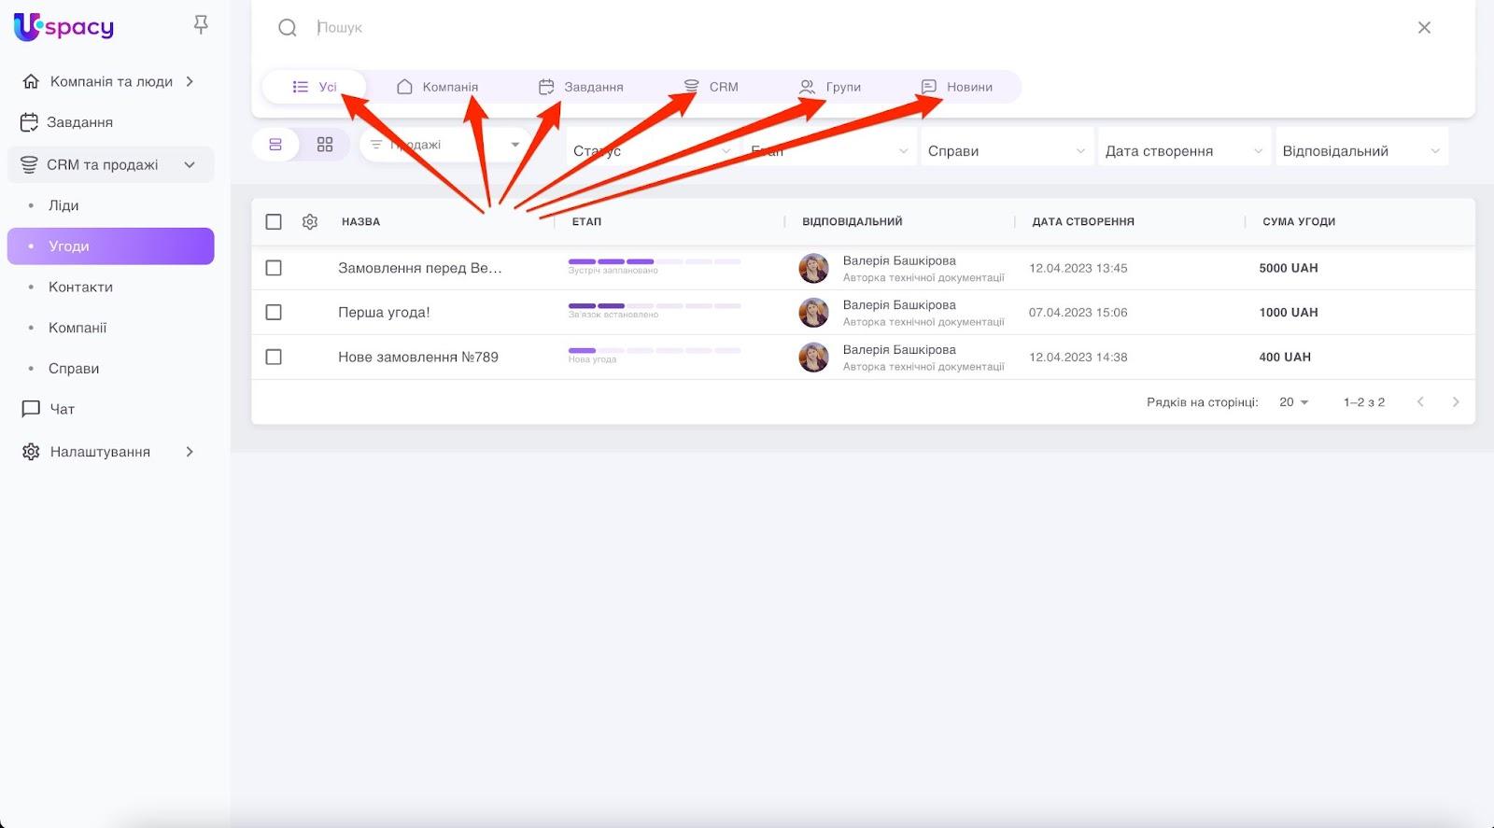Change rows per page value 20
The width and height of the screenshot is (1494, 828).
tap(1294, 402)
